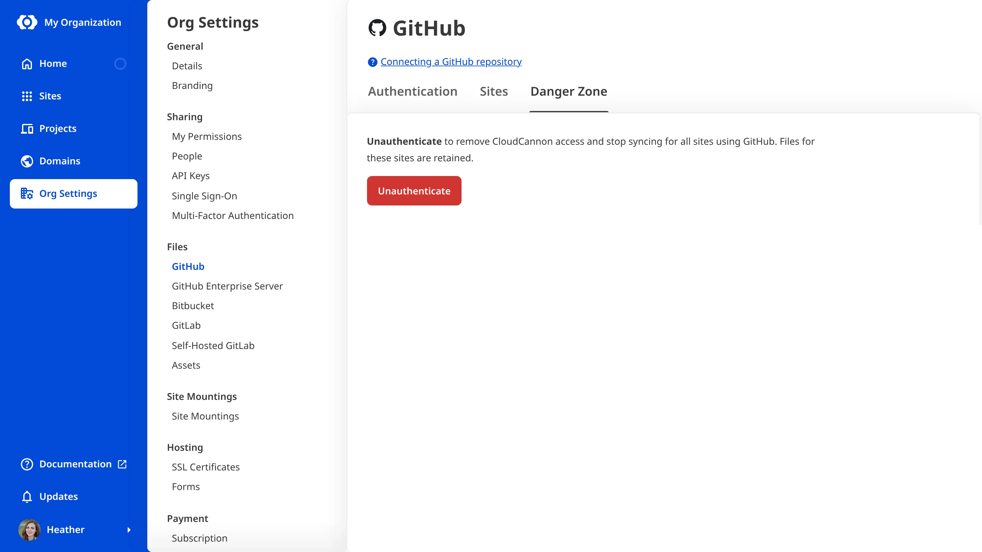Open Details under General settings

pos(187,66)
